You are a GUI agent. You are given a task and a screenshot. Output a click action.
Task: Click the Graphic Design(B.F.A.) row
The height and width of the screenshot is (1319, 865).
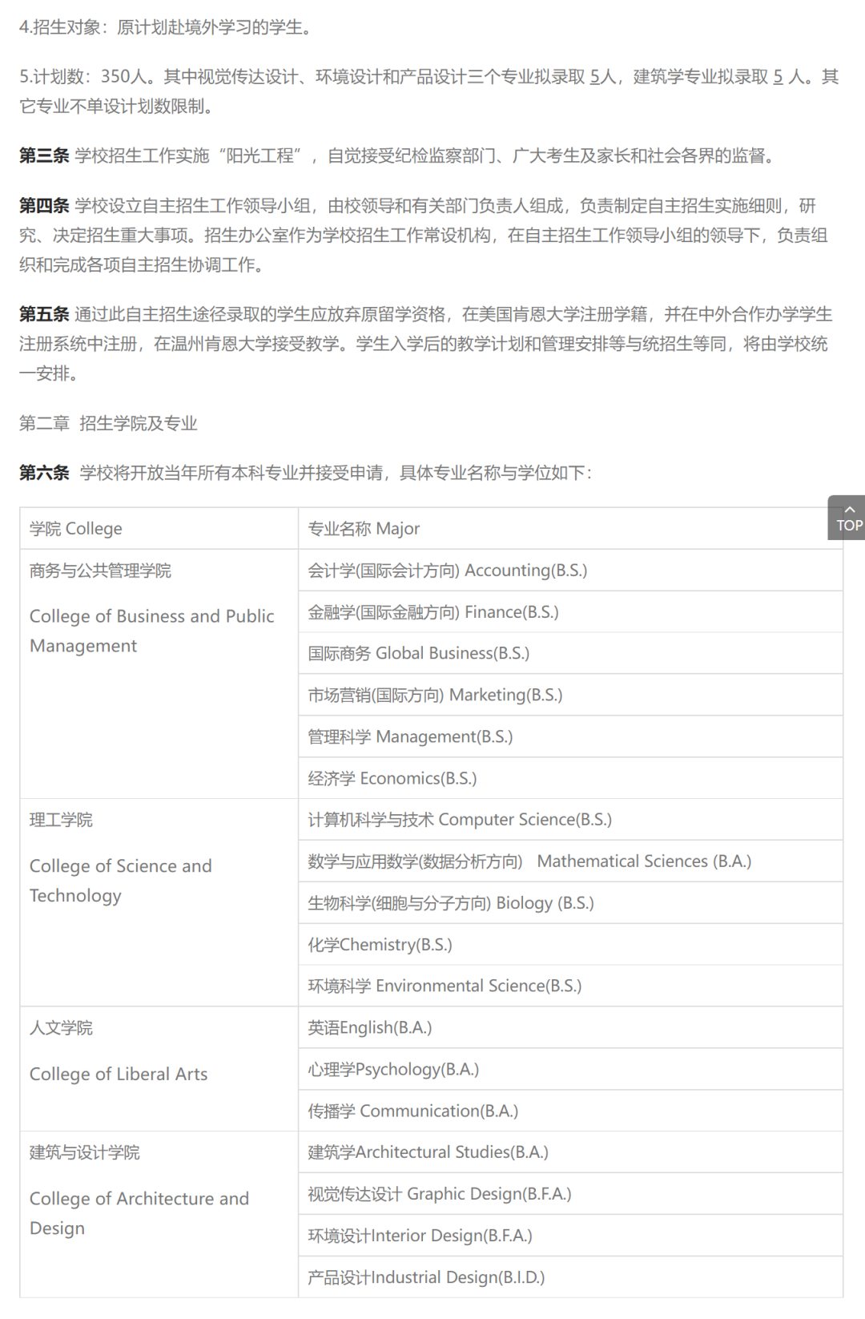tap(570, 1194)
